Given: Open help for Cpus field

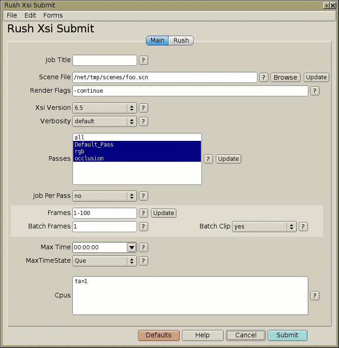Looking at the screenshot, I should 314,296.
